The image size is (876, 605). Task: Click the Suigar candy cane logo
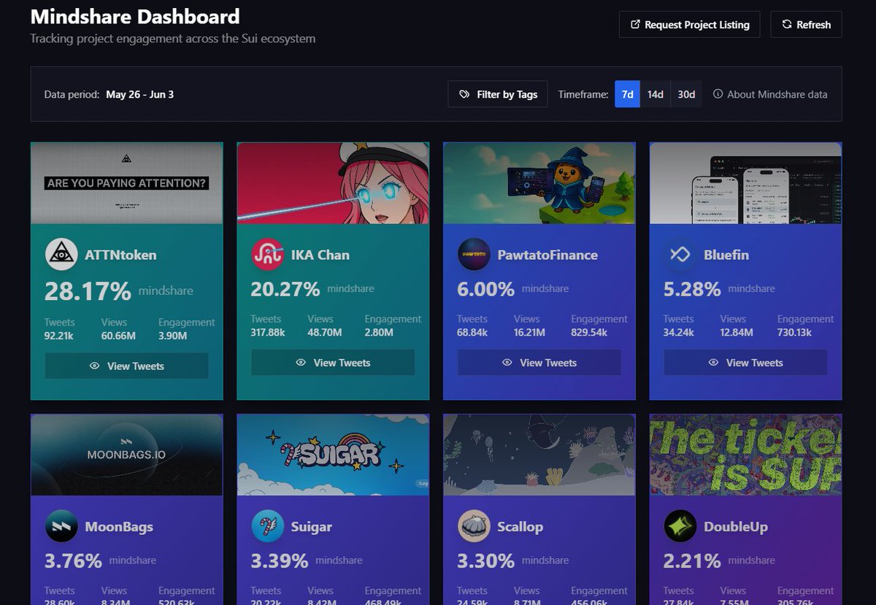pyautogui.click(x=267, y=526)
